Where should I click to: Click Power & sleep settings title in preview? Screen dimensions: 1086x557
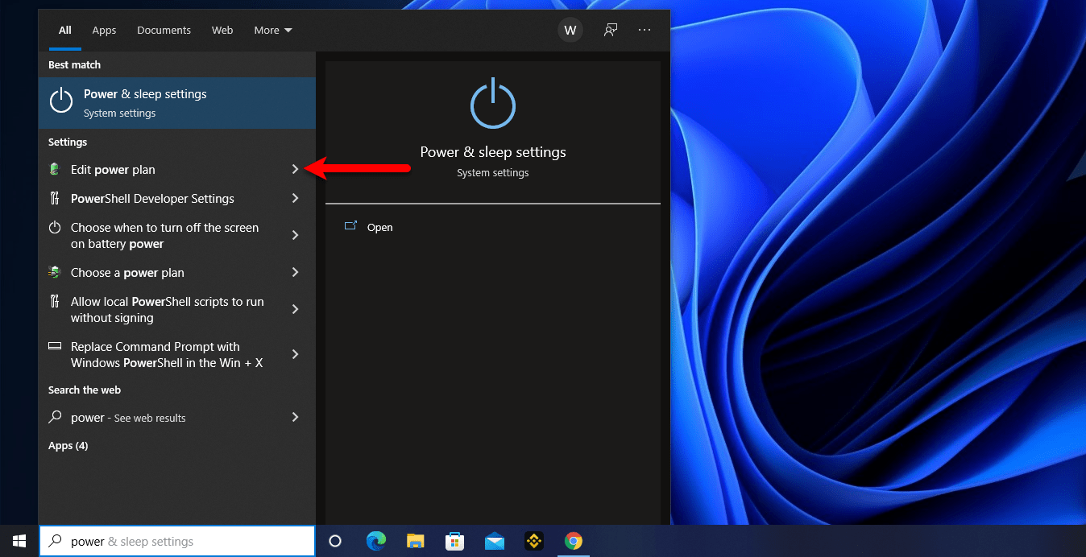pos(493,152)
